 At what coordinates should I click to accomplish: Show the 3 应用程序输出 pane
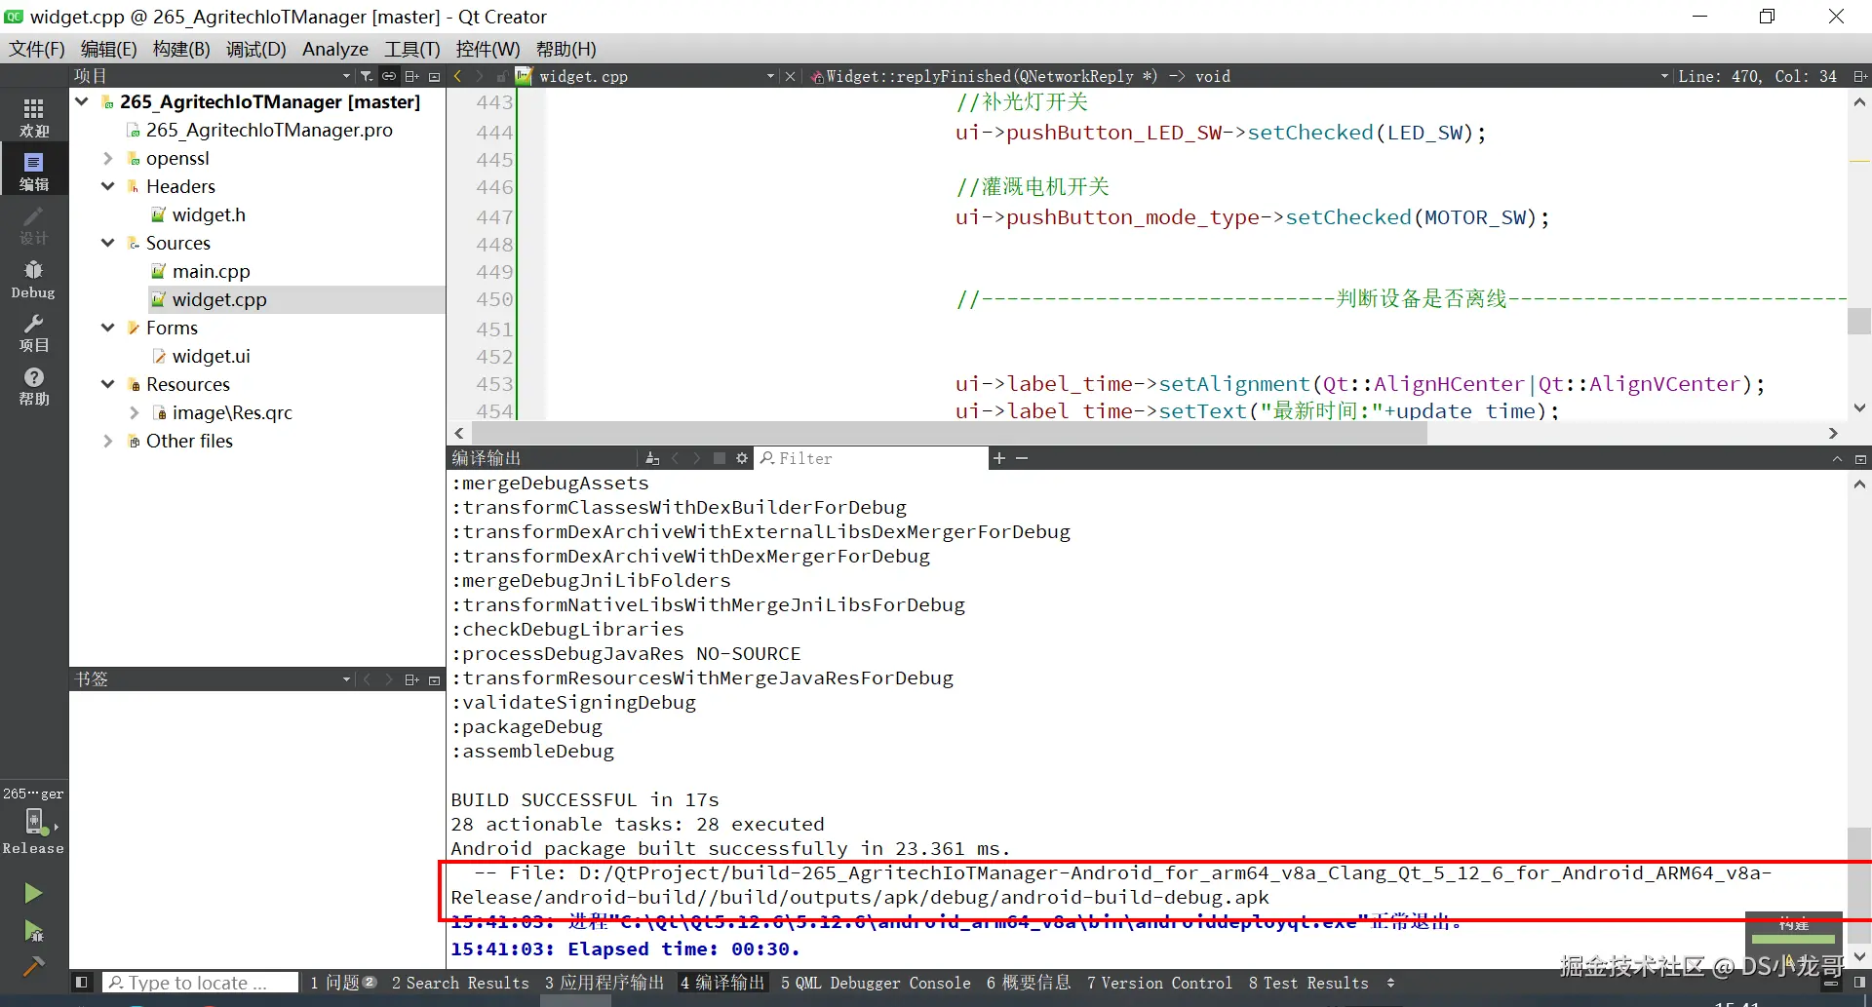click(x=604, y=983)
